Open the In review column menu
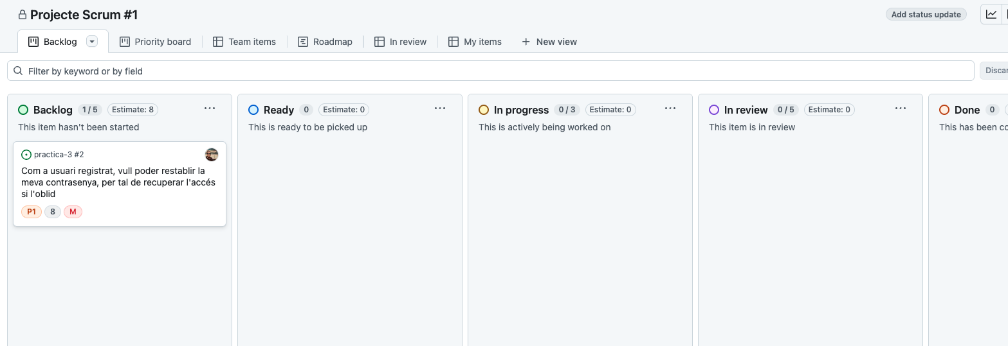Image resolution: width=1008 pixels, height=346 pixels. coord(901,108)
